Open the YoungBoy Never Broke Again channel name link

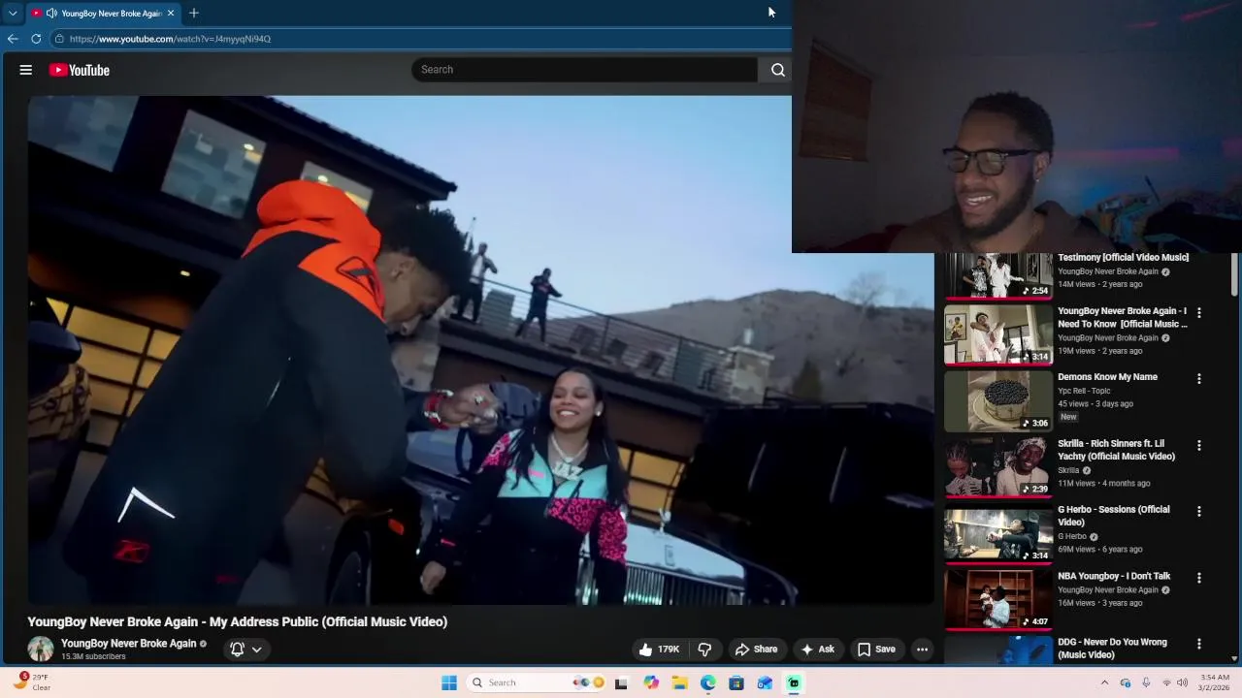pyautogui.click(x=128, y=643)
